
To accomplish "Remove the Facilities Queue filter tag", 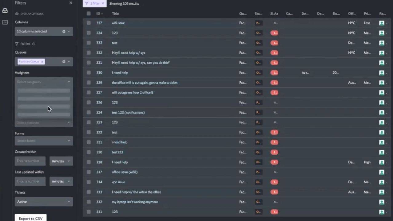I will 42,62.
